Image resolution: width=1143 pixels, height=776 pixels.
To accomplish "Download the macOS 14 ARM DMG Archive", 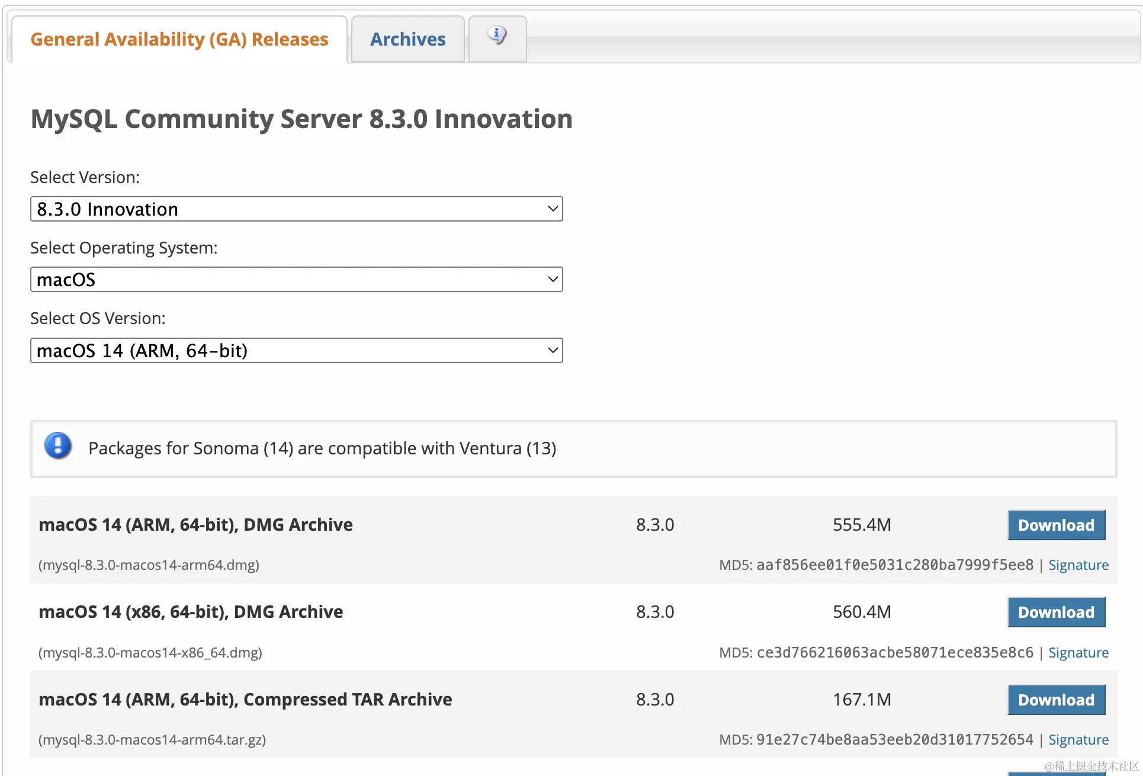I will pyautogui.click(x=1057, y=525).
